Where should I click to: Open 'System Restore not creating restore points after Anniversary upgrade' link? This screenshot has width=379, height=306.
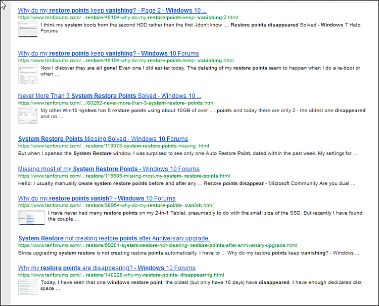[x=114, y=238]
